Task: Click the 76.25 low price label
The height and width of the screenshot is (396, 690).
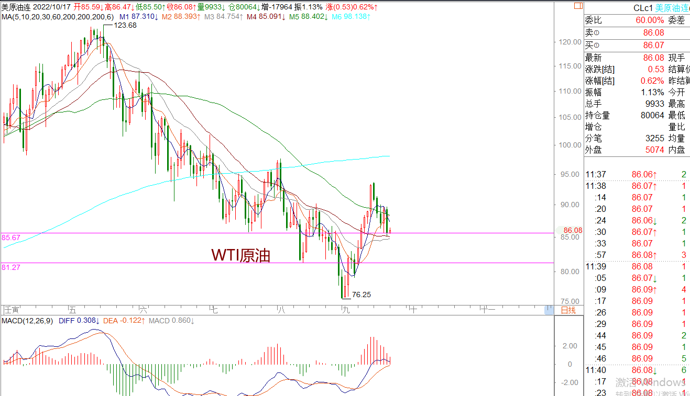Action: [x=362, y=295]
